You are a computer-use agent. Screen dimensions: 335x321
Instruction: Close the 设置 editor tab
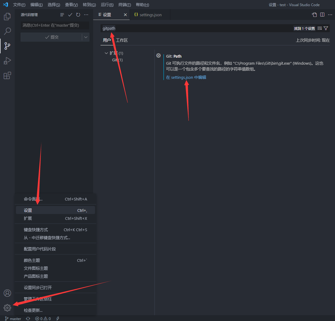click(x=125, y=15)
